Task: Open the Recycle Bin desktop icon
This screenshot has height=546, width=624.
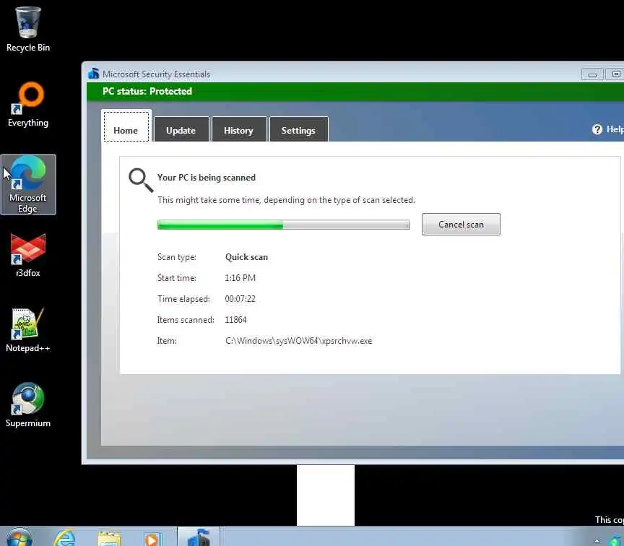Action: (28, 29)
